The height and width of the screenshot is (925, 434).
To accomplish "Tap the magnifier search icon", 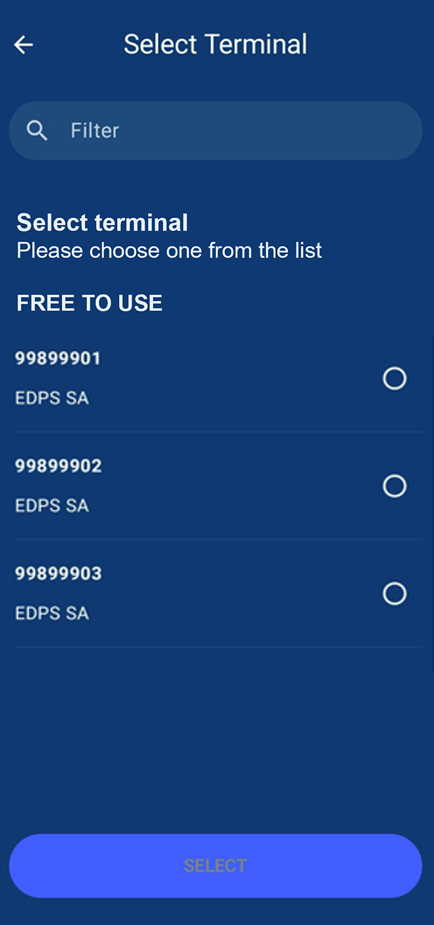I will pyautogui.click(x=37, y=130).
